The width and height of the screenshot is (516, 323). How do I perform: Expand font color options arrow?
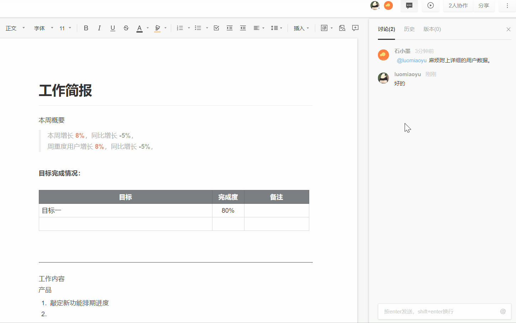148,28
